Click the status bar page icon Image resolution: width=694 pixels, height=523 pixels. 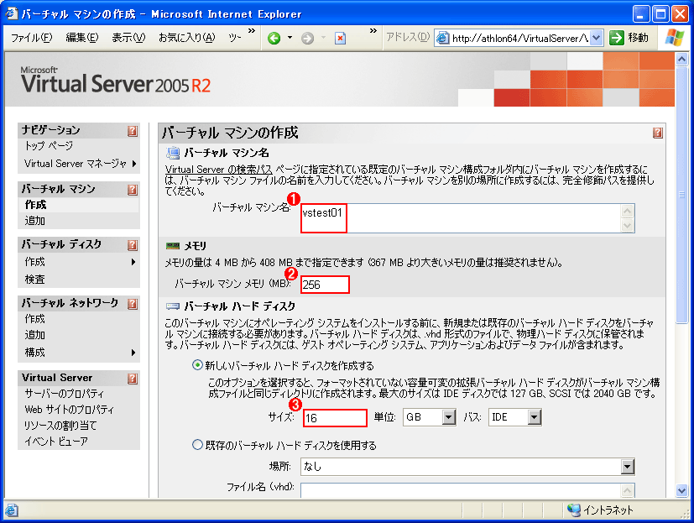pos(12,510)
